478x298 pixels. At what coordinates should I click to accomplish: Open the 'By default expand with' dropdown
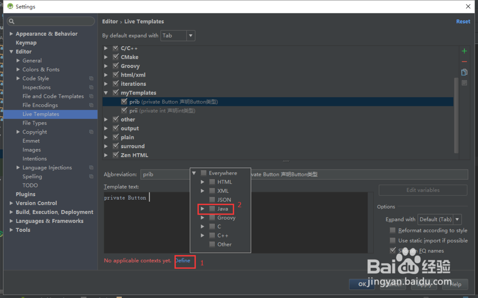pyautogui.click(x=190, y=35)
